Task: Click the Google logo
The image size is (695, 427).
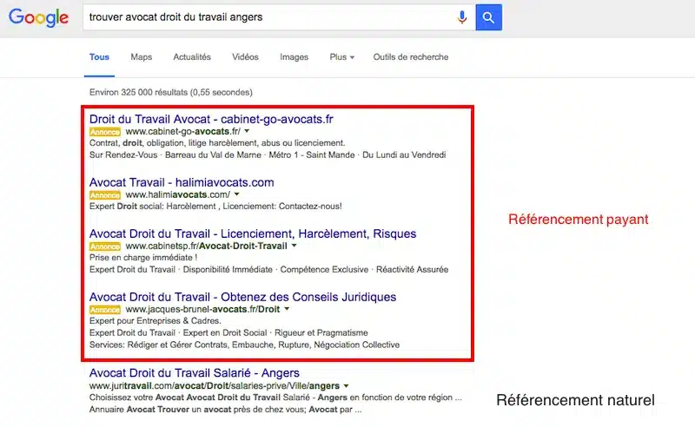Action: point(38,17)
